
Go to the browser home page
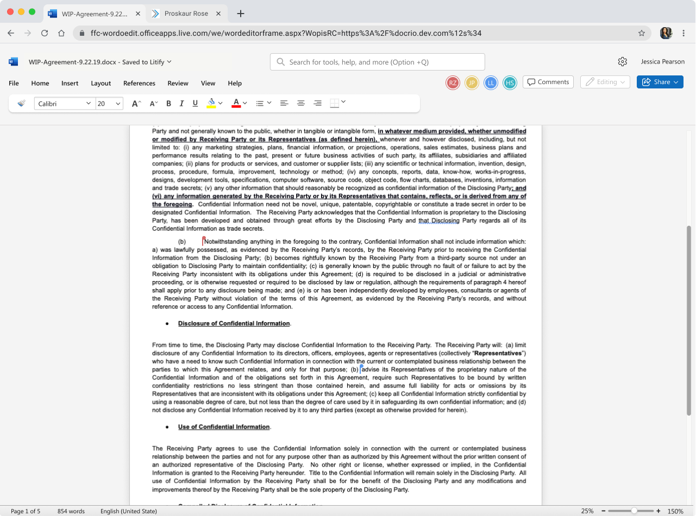[61, 33]
